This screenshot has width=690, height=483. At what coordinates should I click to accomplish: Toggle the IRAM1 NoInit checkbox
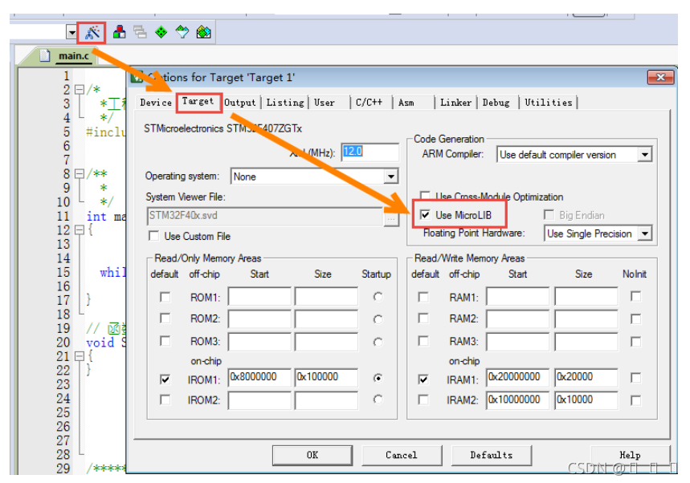pyautogui.click(x=635, y=378)
